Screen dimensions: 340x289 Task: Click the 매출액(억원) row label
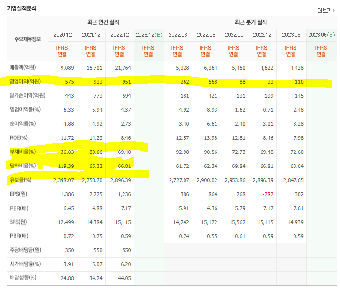tap(23, 68)
